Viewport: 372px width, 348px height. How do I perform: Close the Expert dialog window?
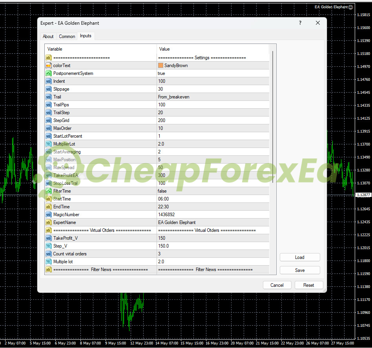[x=318, y=23]
